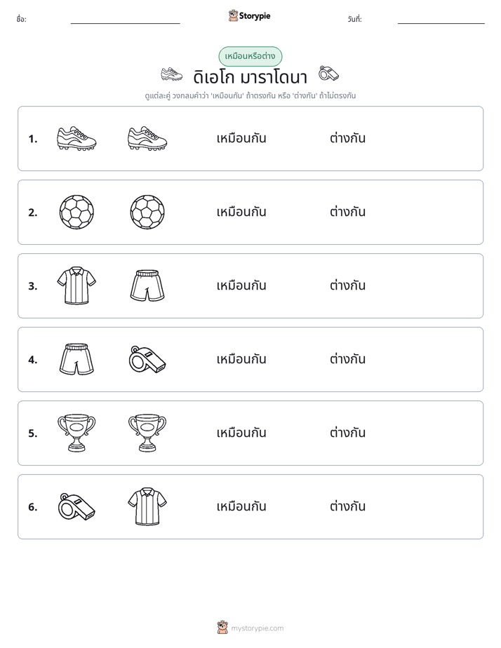Click the shorts image in row 4
The image size is (501, 648).
[x=76, y=359]
